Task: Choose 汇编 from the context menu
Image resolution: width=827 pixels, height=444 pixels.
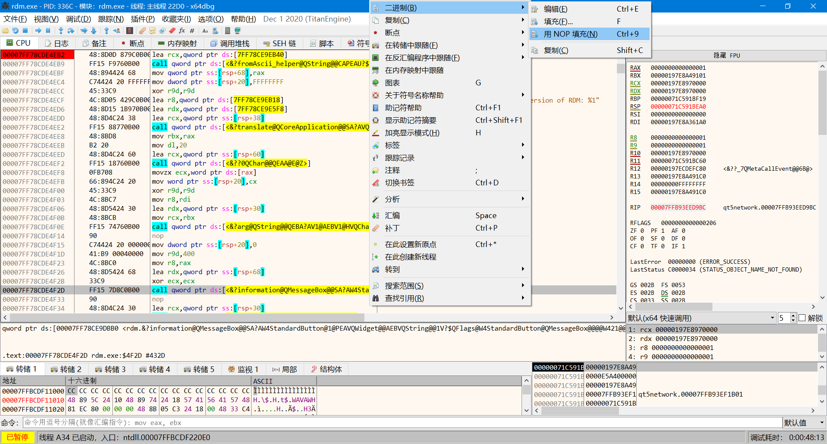Action: point(449,216)
